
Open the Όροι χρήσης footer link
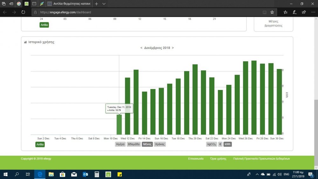pyautogui.click(x=218, y=158)
